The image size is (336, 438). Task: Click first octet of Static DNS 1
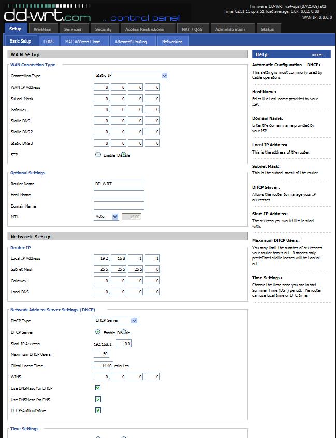click(101, 121)
